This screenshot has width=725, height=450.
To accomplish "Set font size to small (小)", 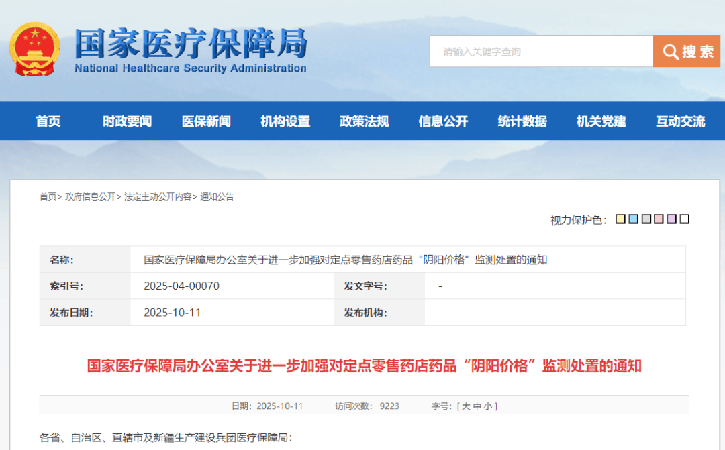I will 488,406.
